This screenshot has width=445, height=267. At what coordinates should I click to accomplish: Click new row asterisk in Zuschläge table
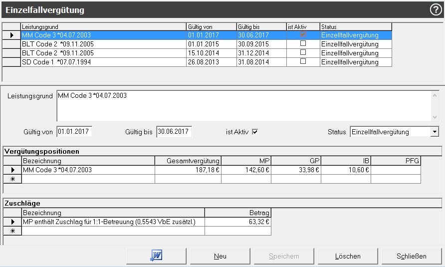click(x=12, y=231)
